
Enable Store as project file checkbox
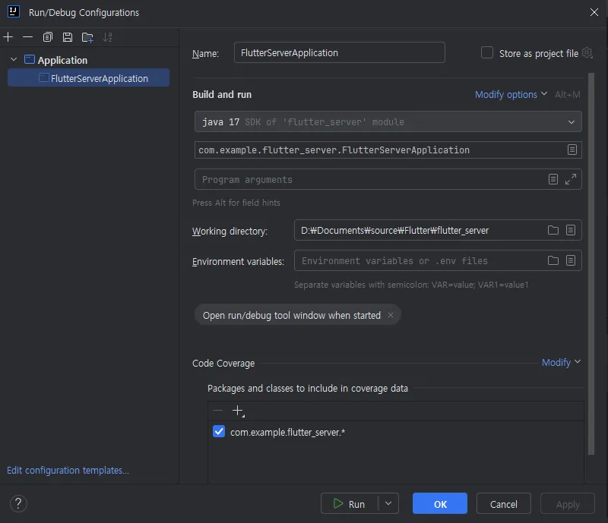[487, 52]
